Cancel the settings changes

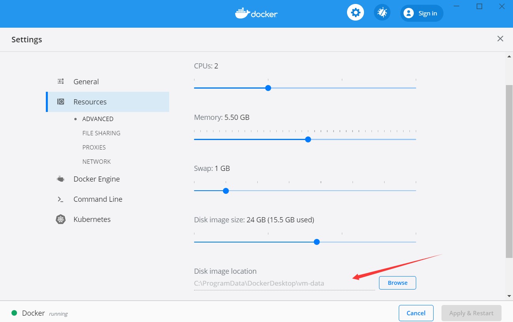point(416,313)
